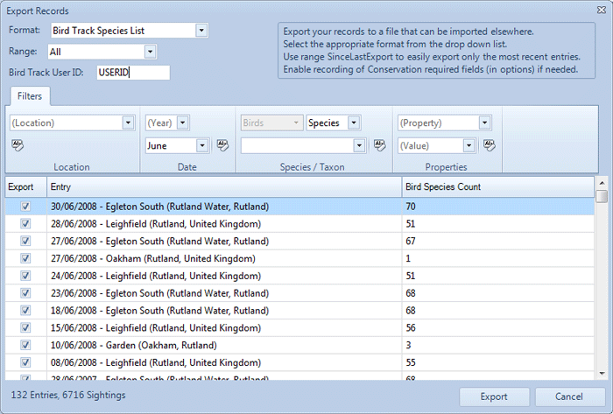Toggle export for 18/06/2008 Egleton South entry
Screen dimensions: 613x414
coord(25,311)
